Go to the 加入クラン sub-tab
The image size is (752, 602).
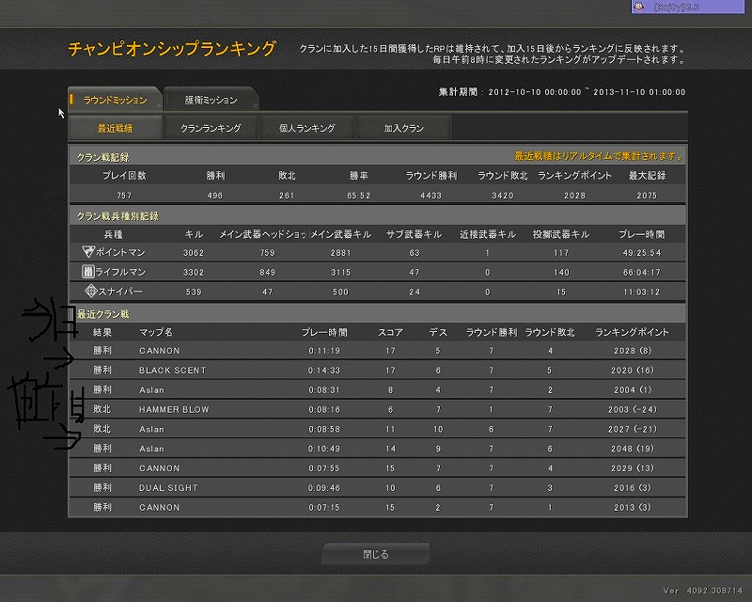pos(402,128)
